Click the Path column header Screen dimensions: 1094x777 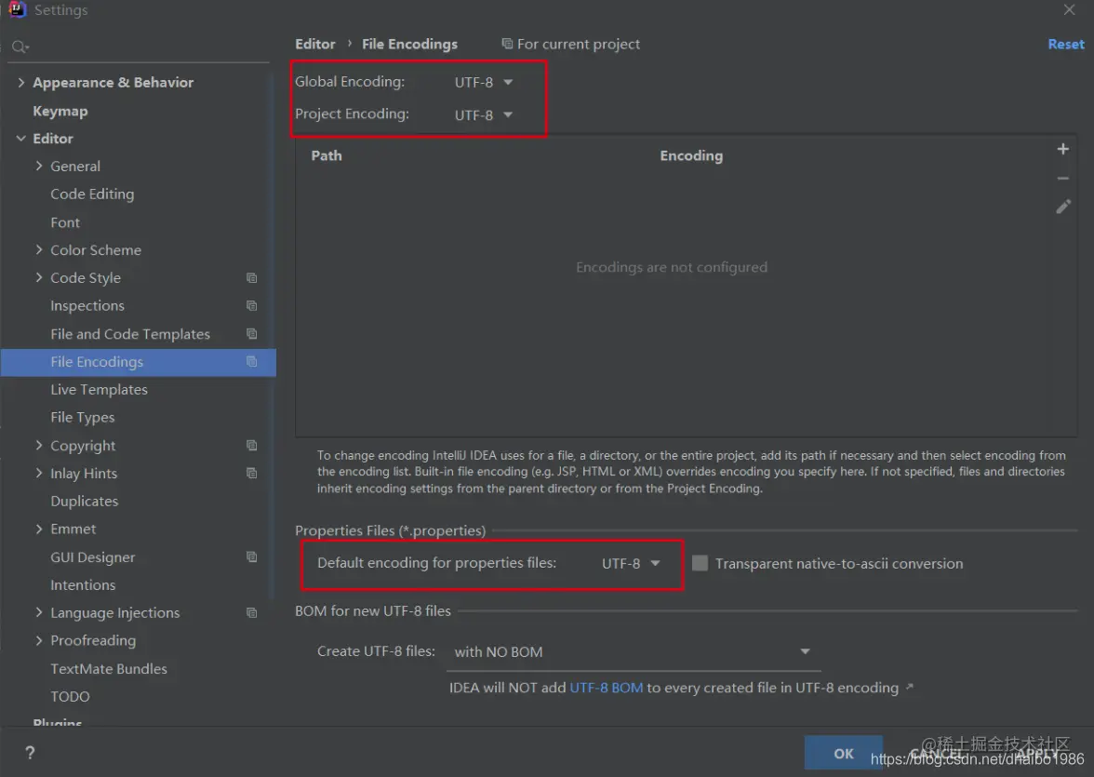327,155
